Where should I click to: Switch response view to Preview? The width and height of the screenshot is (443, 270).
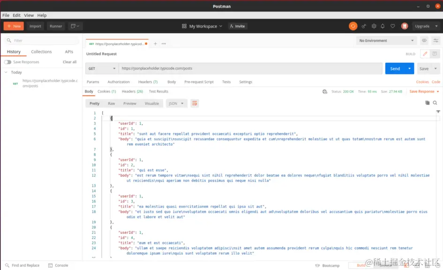[130, 103]
